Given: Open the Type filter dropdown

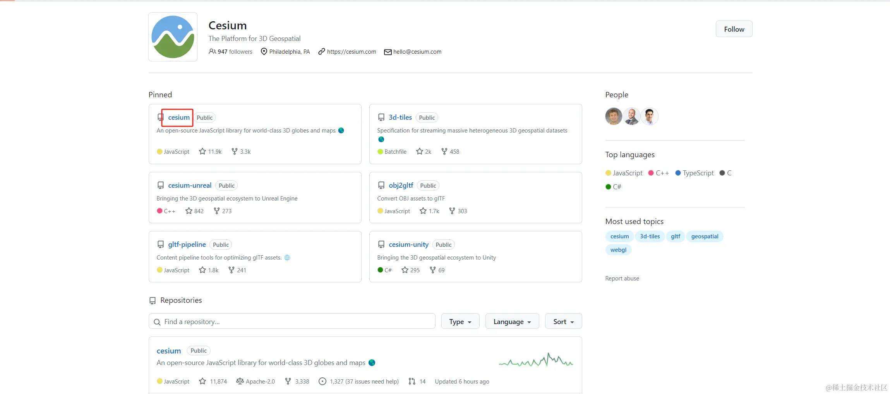Looking at the screenshot, I should click(x=460, y=321).
